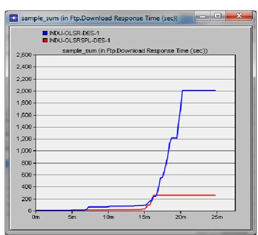Click the 5m x-axis label

coord(72,217)
